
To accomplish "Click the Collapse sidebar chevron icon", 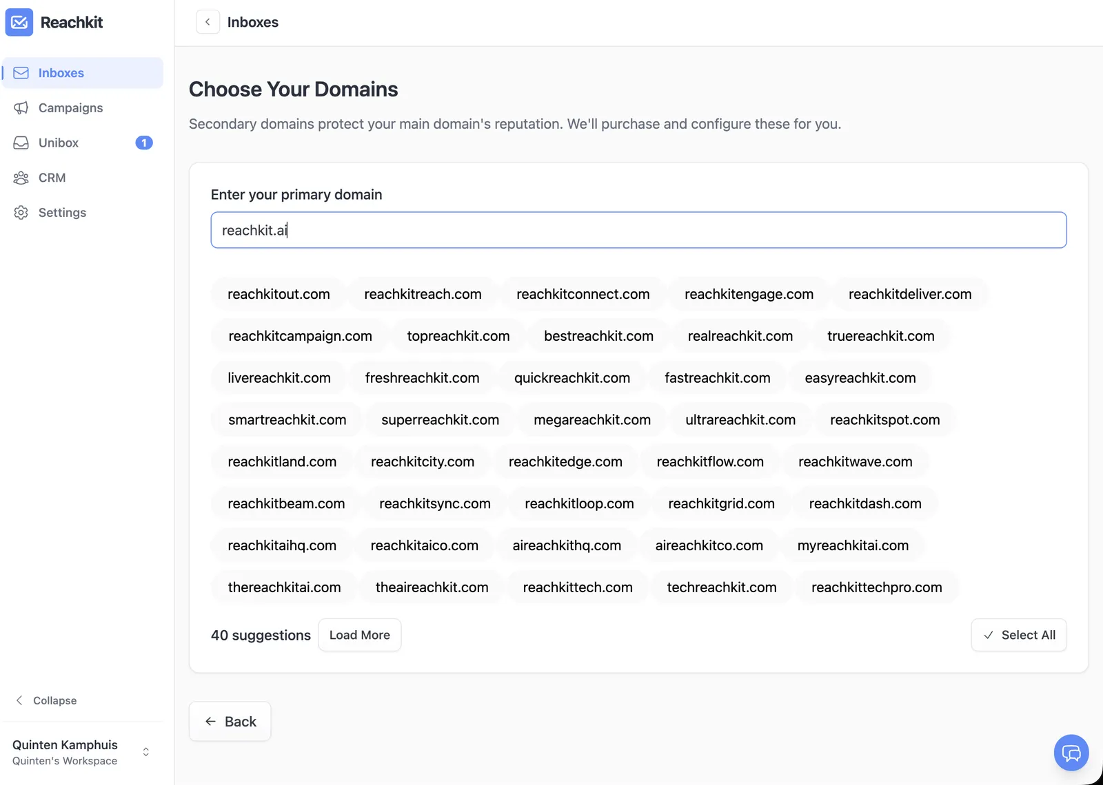I will [19, 700].
